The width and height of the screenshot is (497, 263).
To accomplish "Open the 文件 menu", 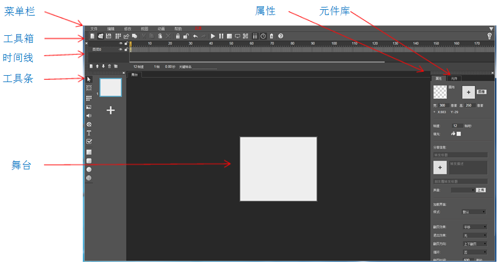I will click(94, 28).
